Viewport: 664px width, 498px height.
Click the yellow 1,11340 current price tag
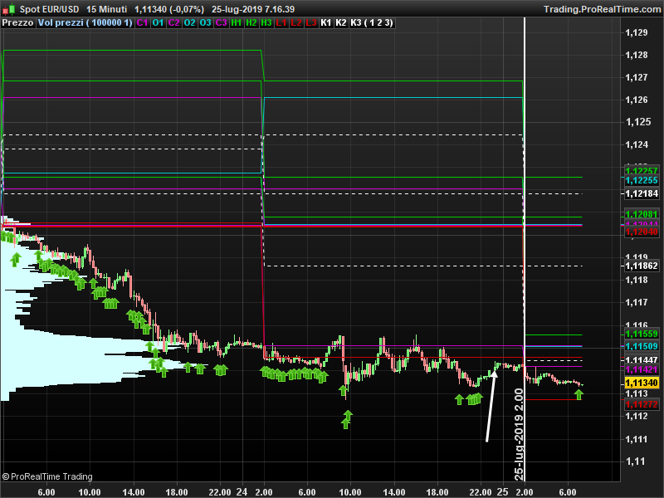(642, 383)
